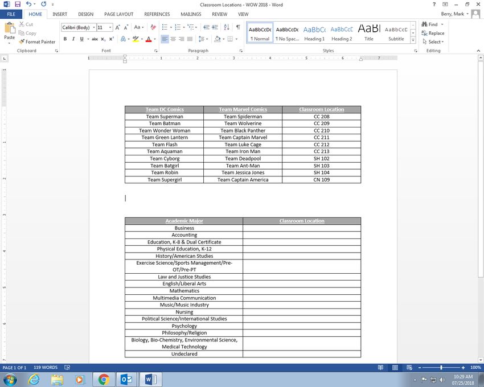Select the Cut command
This screenshot has height=387, width=484.
[26, 24]
